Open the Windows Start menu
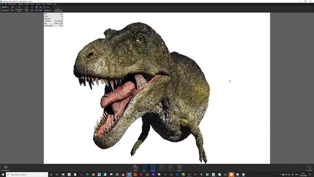The height and width of the screenshot is (177, 314). click(3, 175)
